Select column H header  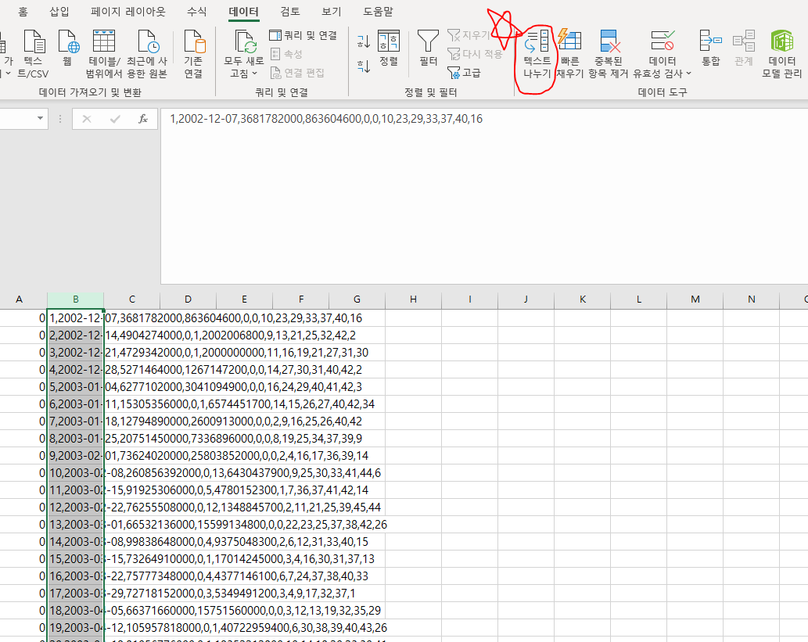coord(413,299)
